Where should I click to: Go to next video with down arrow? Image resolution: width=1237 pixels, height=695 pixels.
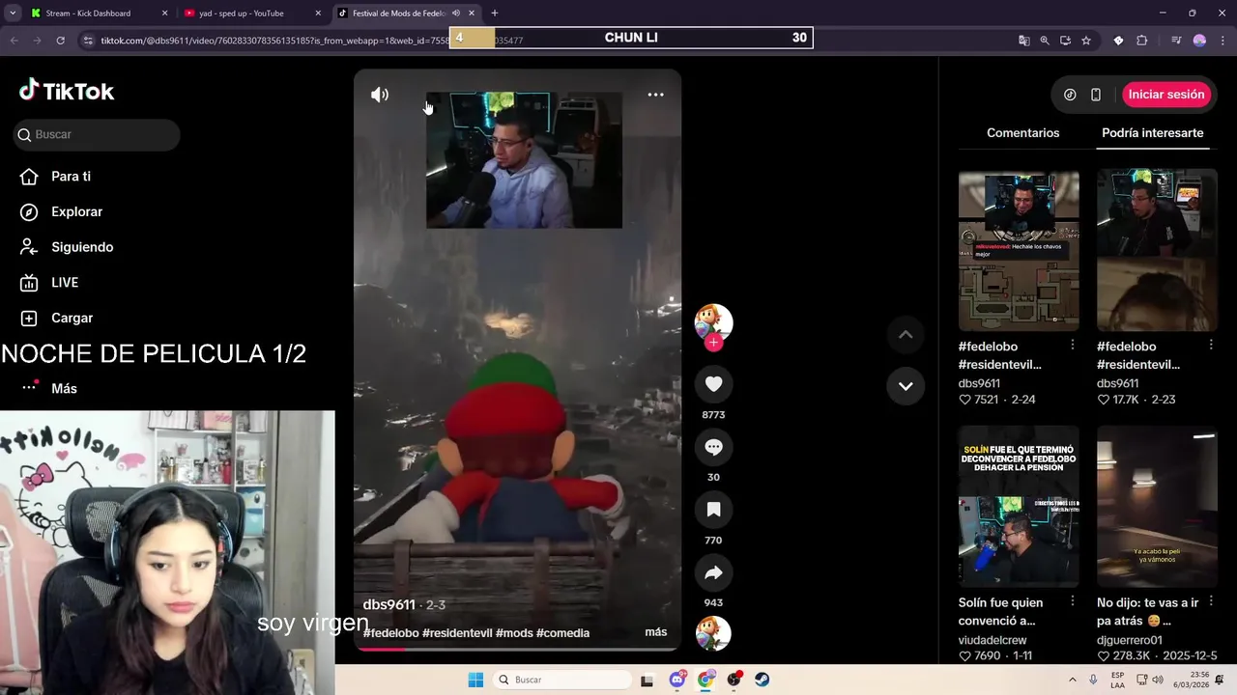(x=906, y=386)
